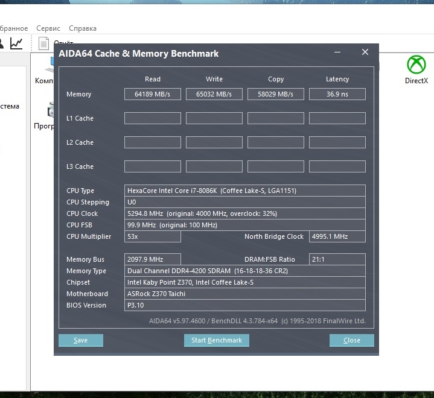Click the graph chart toolbar icon
434x398 pixels.
pos(16,43)
